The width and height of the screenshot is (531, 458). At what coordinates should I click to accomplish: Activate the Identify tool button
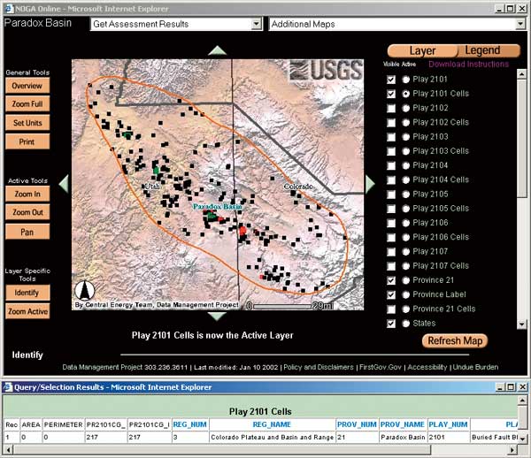27,293
